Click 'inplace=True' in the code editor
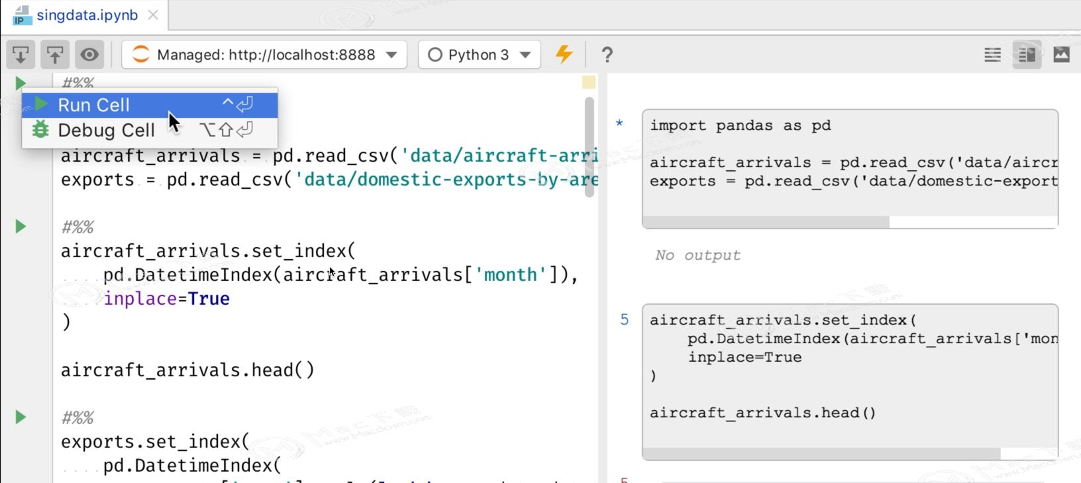The height and width of the screenshot is (483, 1081). pos(166,298)
